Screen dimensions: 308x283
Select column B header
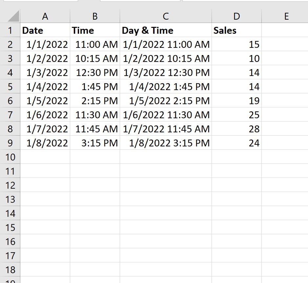pos(94,16)
